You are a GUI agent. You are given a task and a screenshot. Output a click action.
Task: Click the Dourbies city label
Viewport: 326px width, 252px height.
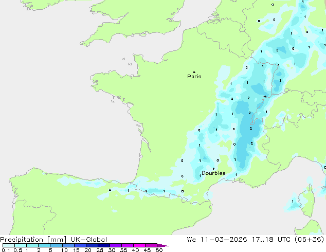[x=213, y=173]
